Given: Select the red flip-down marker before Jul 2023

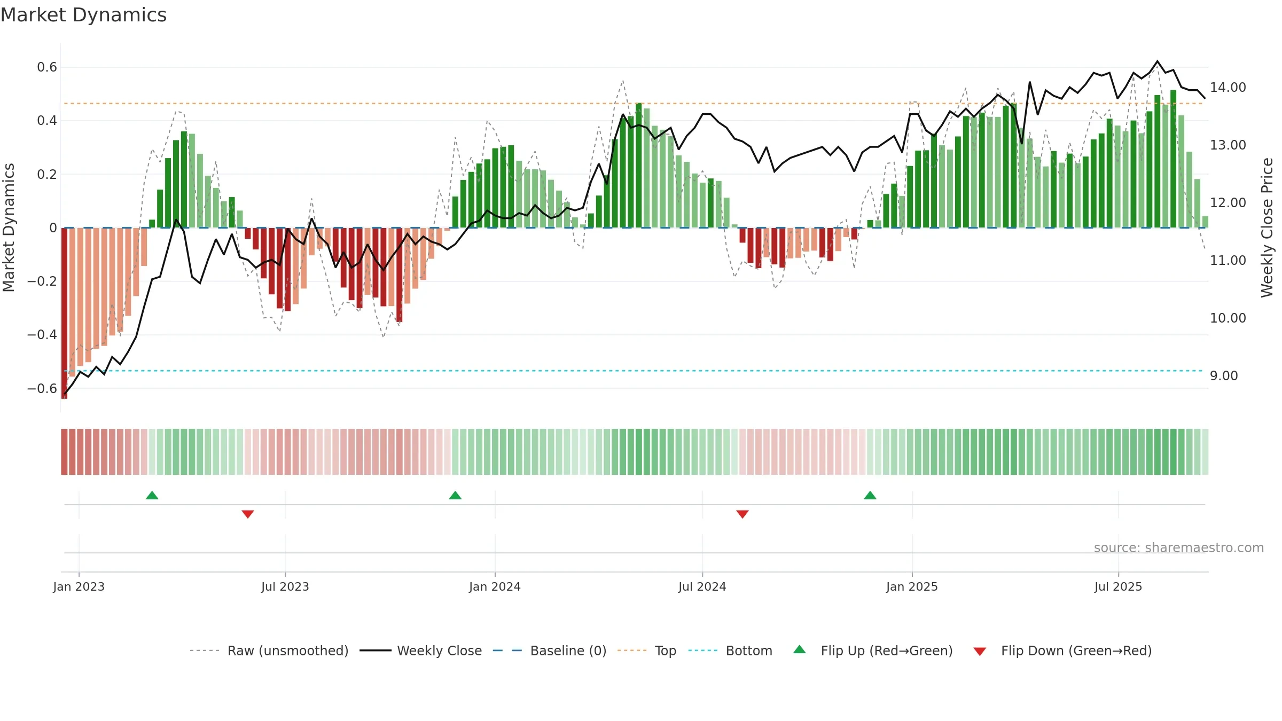Looking at the screenshot, I should coord(248,514).
